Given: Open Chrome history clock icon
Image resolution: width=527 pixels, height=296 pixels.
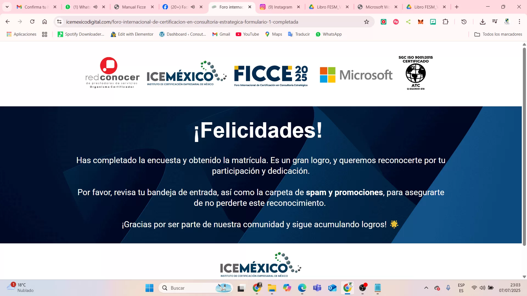Looking at the screenshot, I should click(x=464, y=22).
